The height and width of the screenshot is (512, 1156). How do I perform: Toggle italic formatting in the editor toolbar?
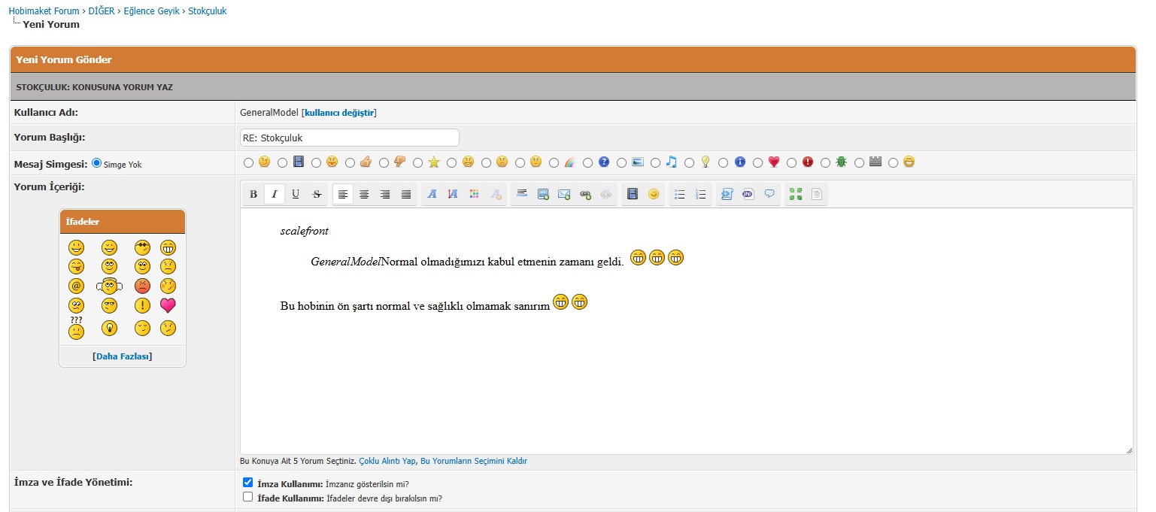click(275, 195)
